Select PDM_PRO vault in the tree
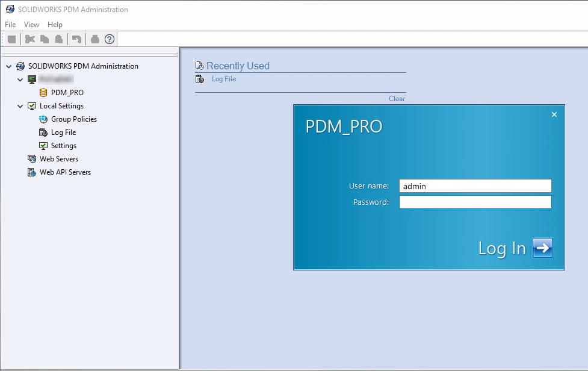Image resolution: width=588 pixels, height=371 pixels. 67,93
